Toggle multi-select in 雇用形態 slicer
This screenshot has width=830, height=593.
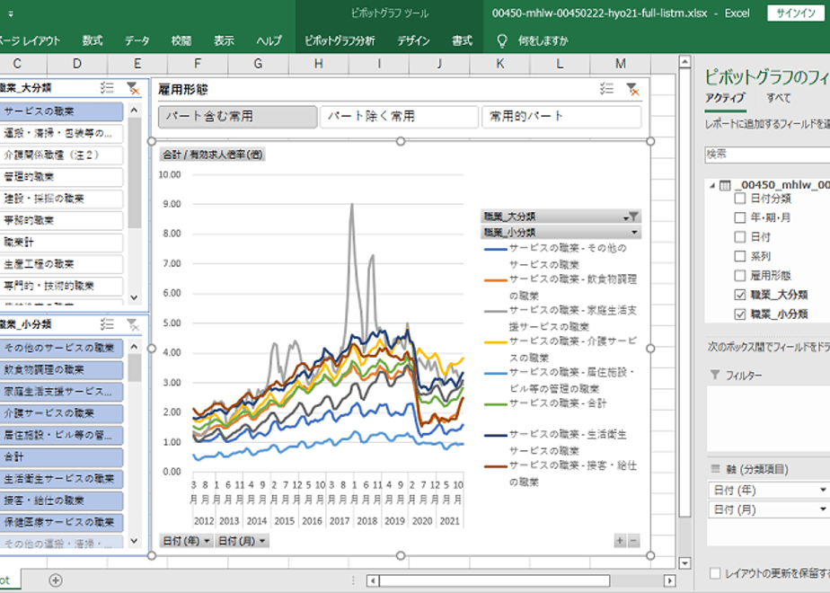click(x=606, y=89)
